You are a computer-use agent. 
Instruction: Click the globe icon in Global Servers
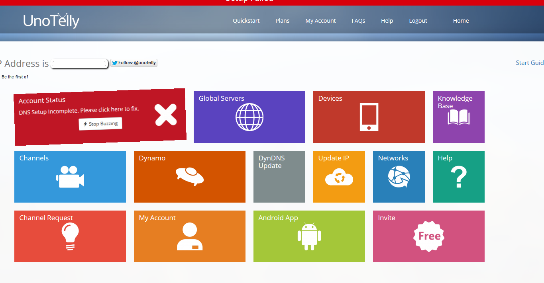click(x=249, y=117)
